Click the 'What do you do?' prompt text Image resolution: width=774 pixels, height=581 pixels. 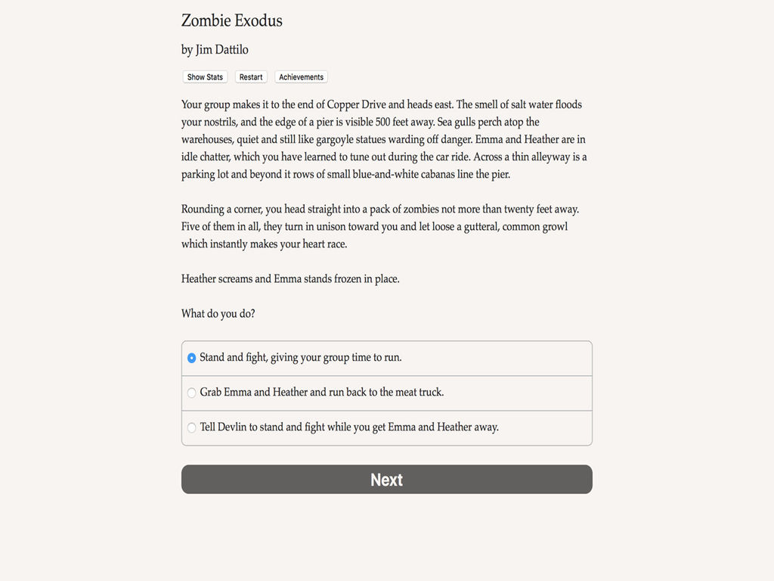(218, 314)
